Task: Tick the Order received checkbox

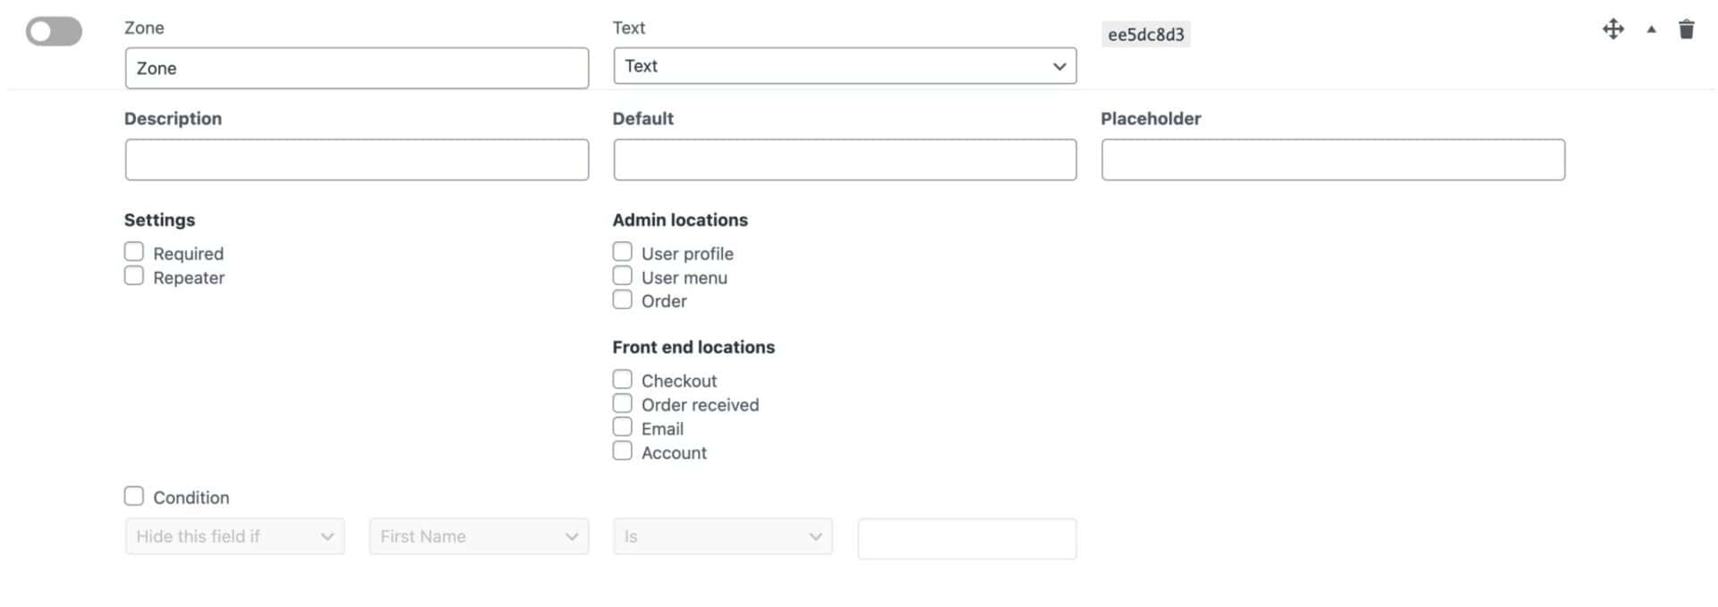Action: (x=622, y=403)
